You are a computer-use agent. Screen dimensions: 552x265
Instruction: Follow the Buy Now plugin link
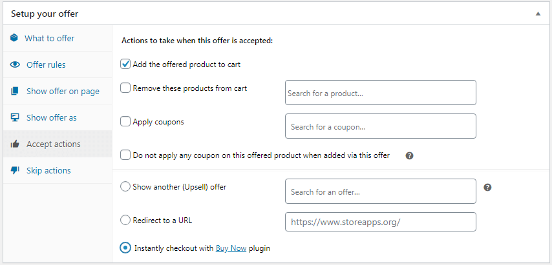pyautogui.click(x=231, y=248)
